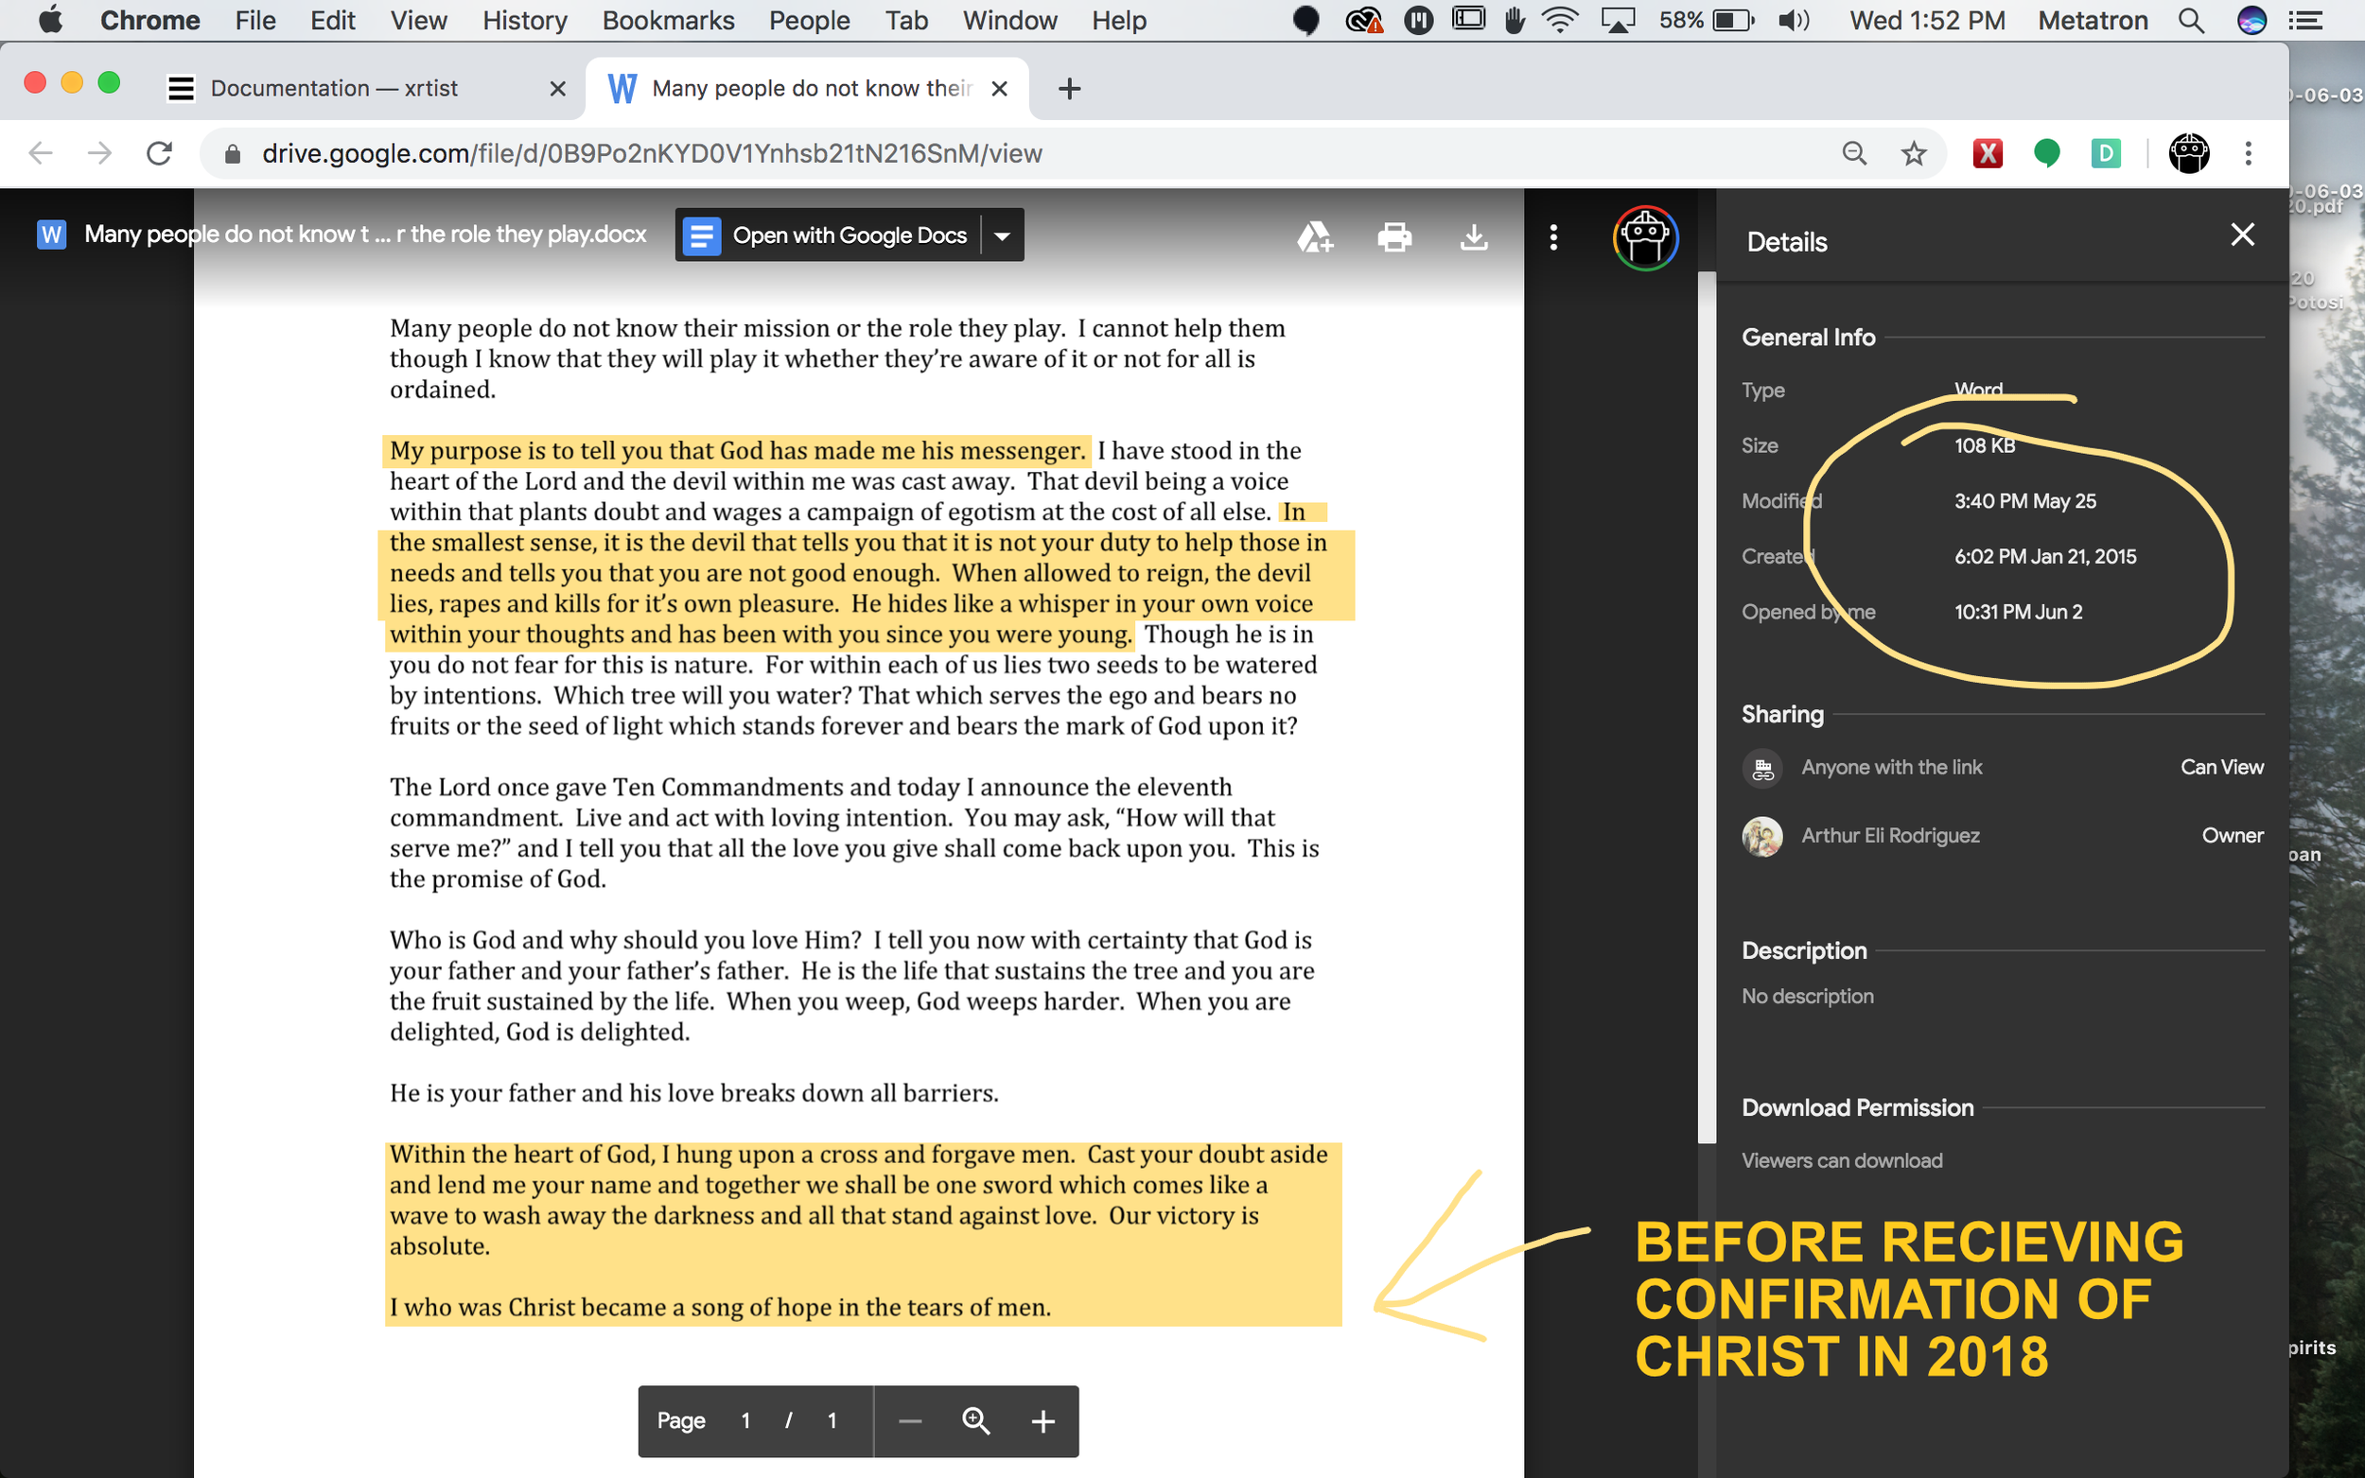
Task: Go back using the browser back arrow
Action: [x=39, y=153]
